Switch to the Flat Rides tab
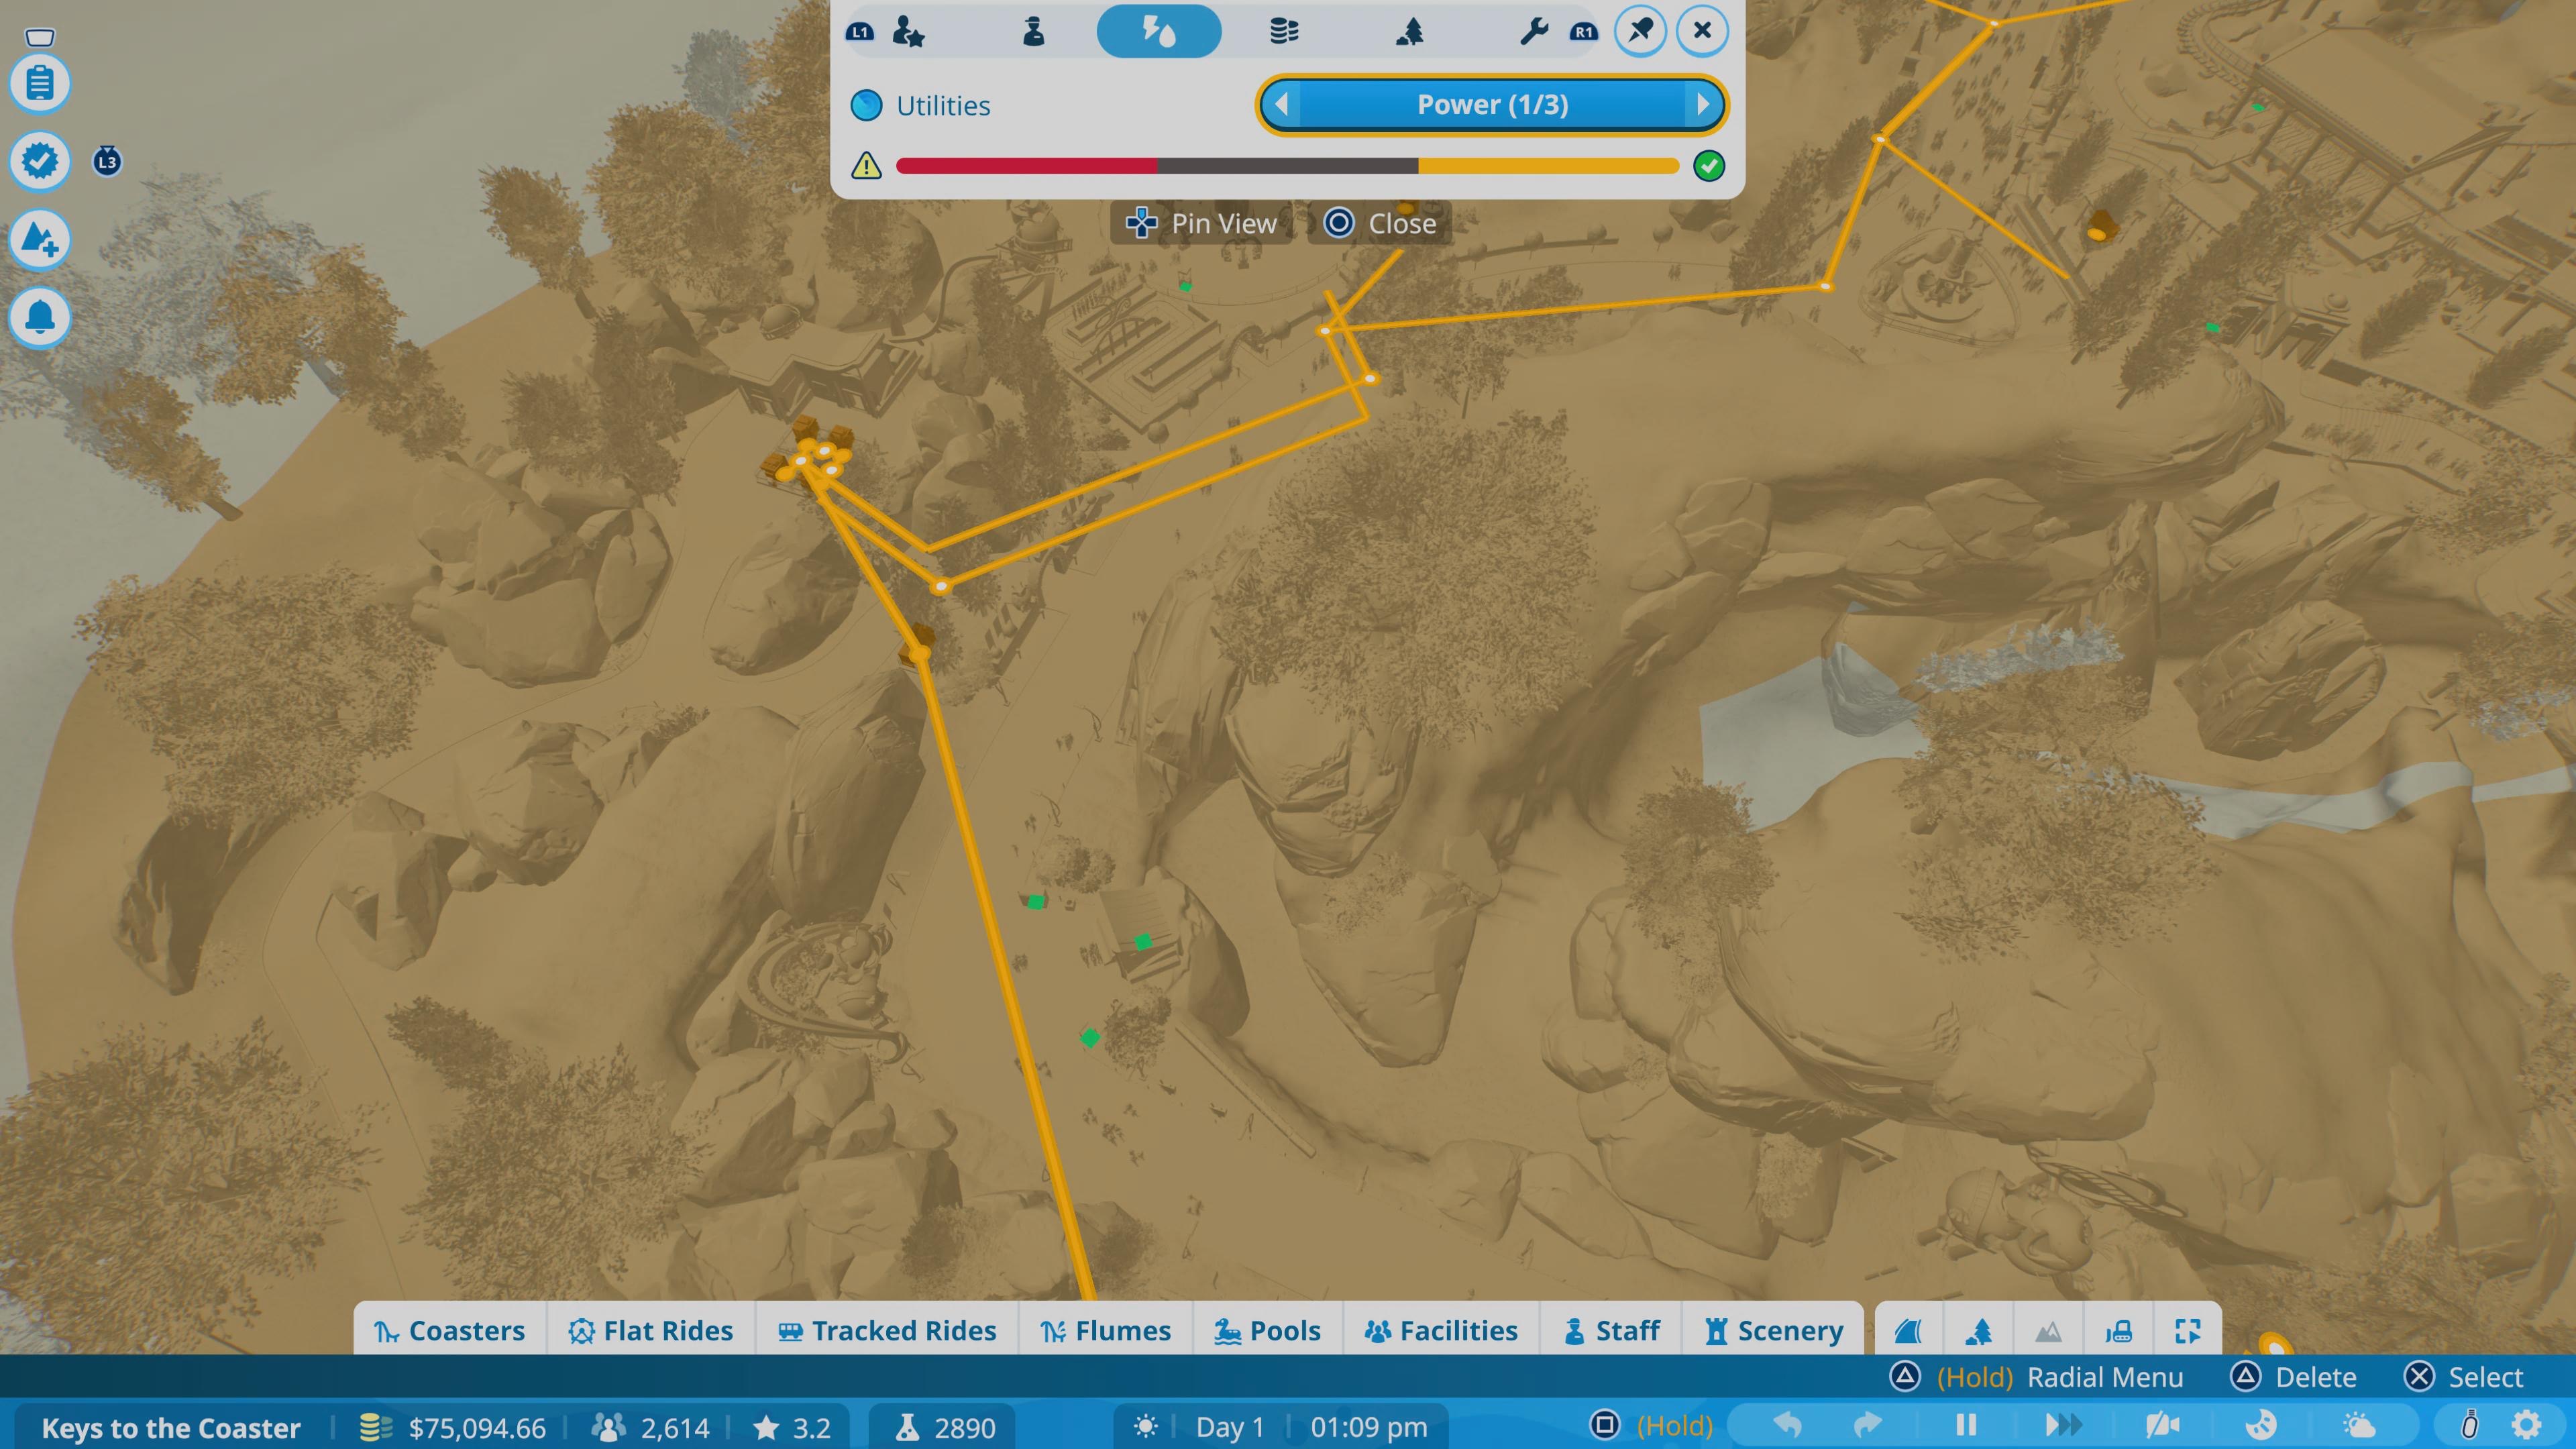The height and width of the screenshot is (1449, 2576). [651, 1330]
